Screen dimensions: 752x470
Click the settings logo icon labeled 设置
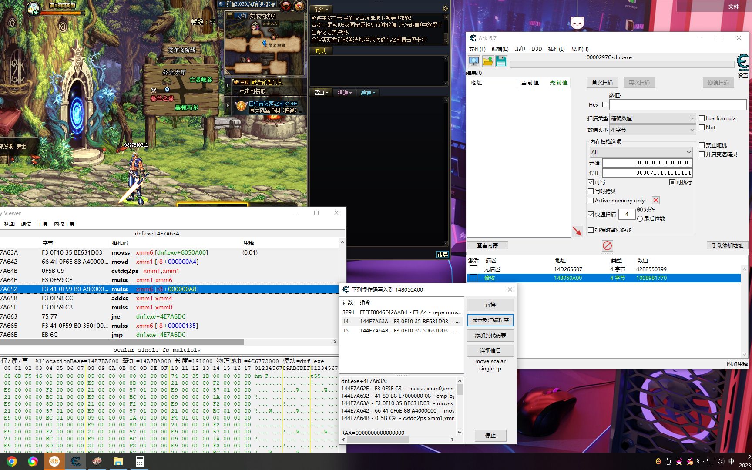pos(743,65)
